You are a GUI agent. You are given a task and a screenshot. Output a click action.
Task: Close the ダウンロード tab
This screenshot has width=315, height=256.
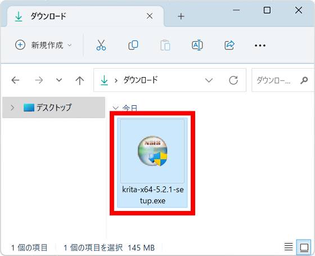(150, 16)
